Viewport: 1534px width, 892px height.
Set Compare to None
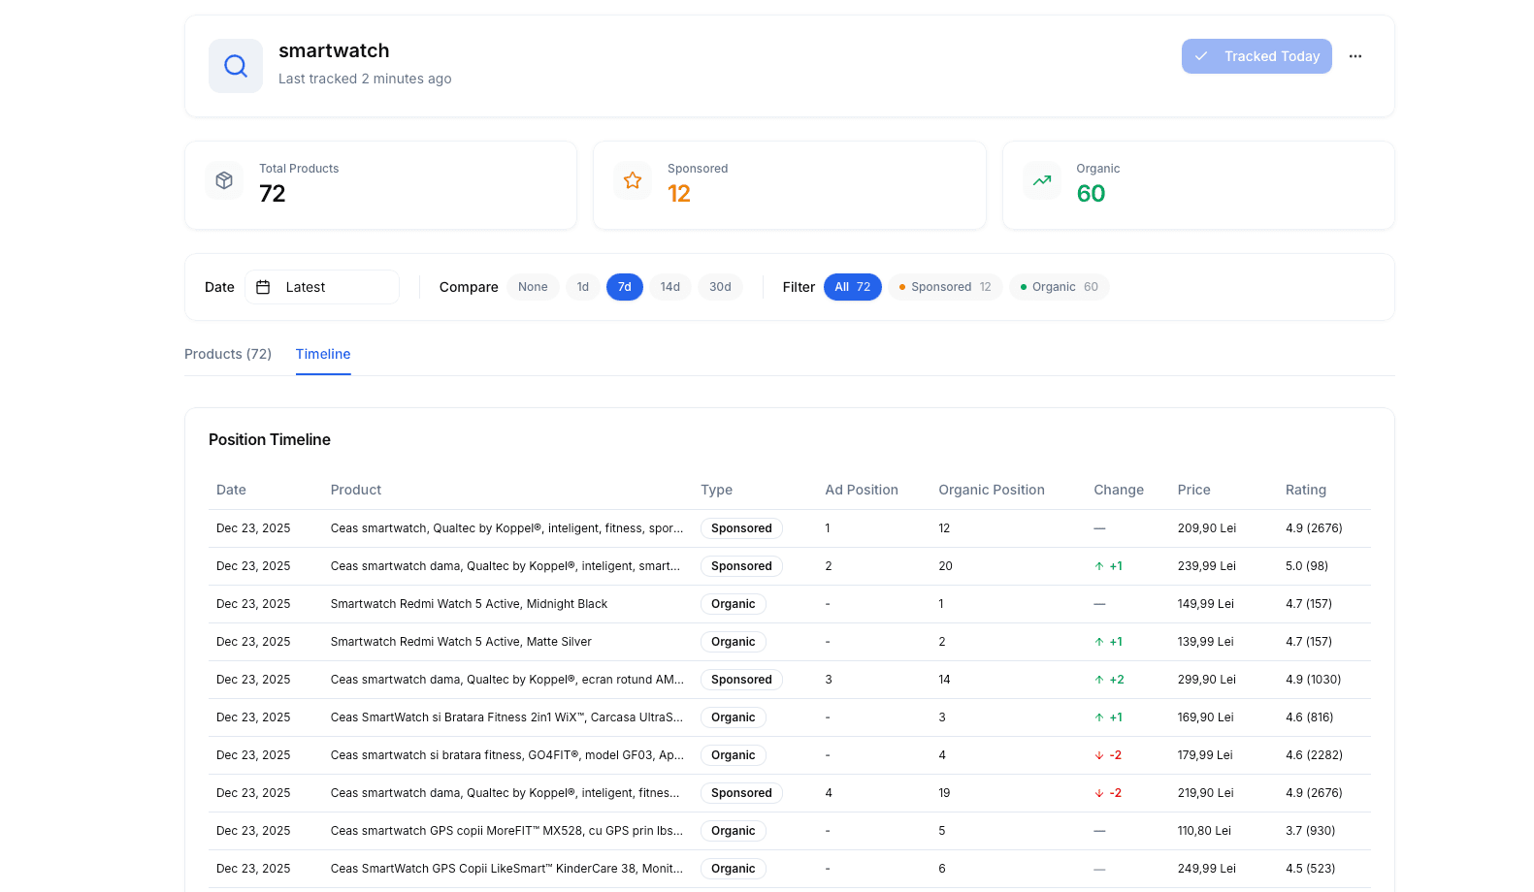click(x=533, y=287)
